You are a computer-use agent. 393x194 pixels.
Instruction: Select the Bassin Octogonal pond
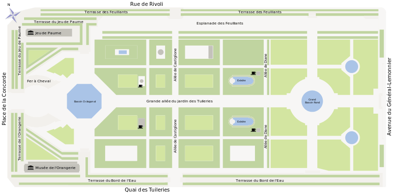click(84, 101)
